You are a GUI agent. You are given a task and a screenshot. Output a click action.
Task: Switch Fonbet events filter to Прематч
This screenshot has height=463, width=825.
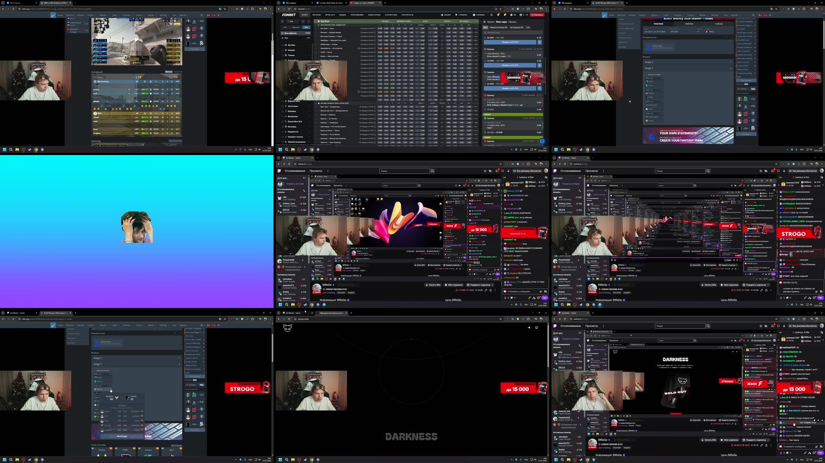click(x=296, y=27)
